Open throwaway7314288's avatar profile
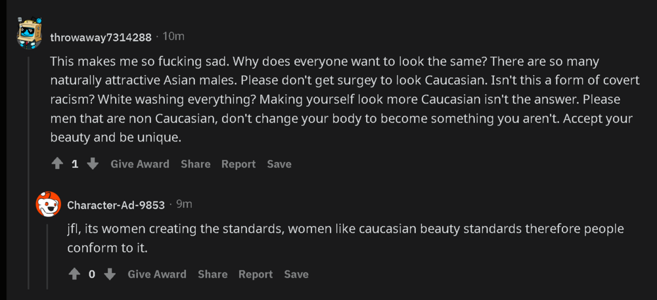657x300 pixels. pyautogui.click(x=30, y=34)
